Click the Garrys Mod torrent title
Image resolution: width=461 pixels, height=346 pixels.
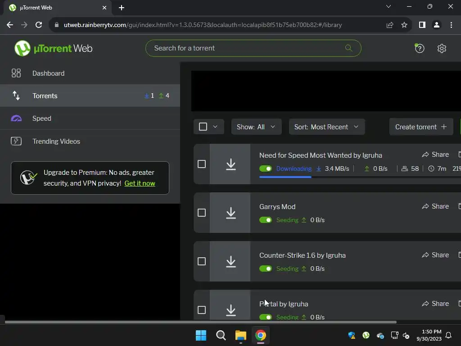point(277,206)
